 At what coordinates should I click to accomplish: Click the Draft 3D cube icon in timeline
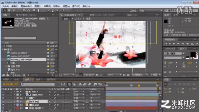click(x=74, y=84)
